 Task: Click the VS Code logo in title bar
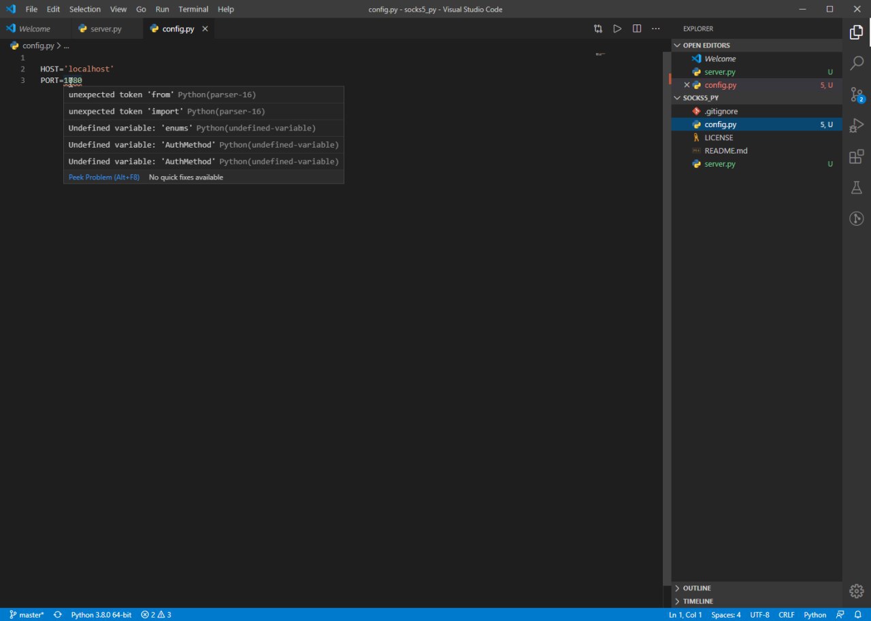10,9
